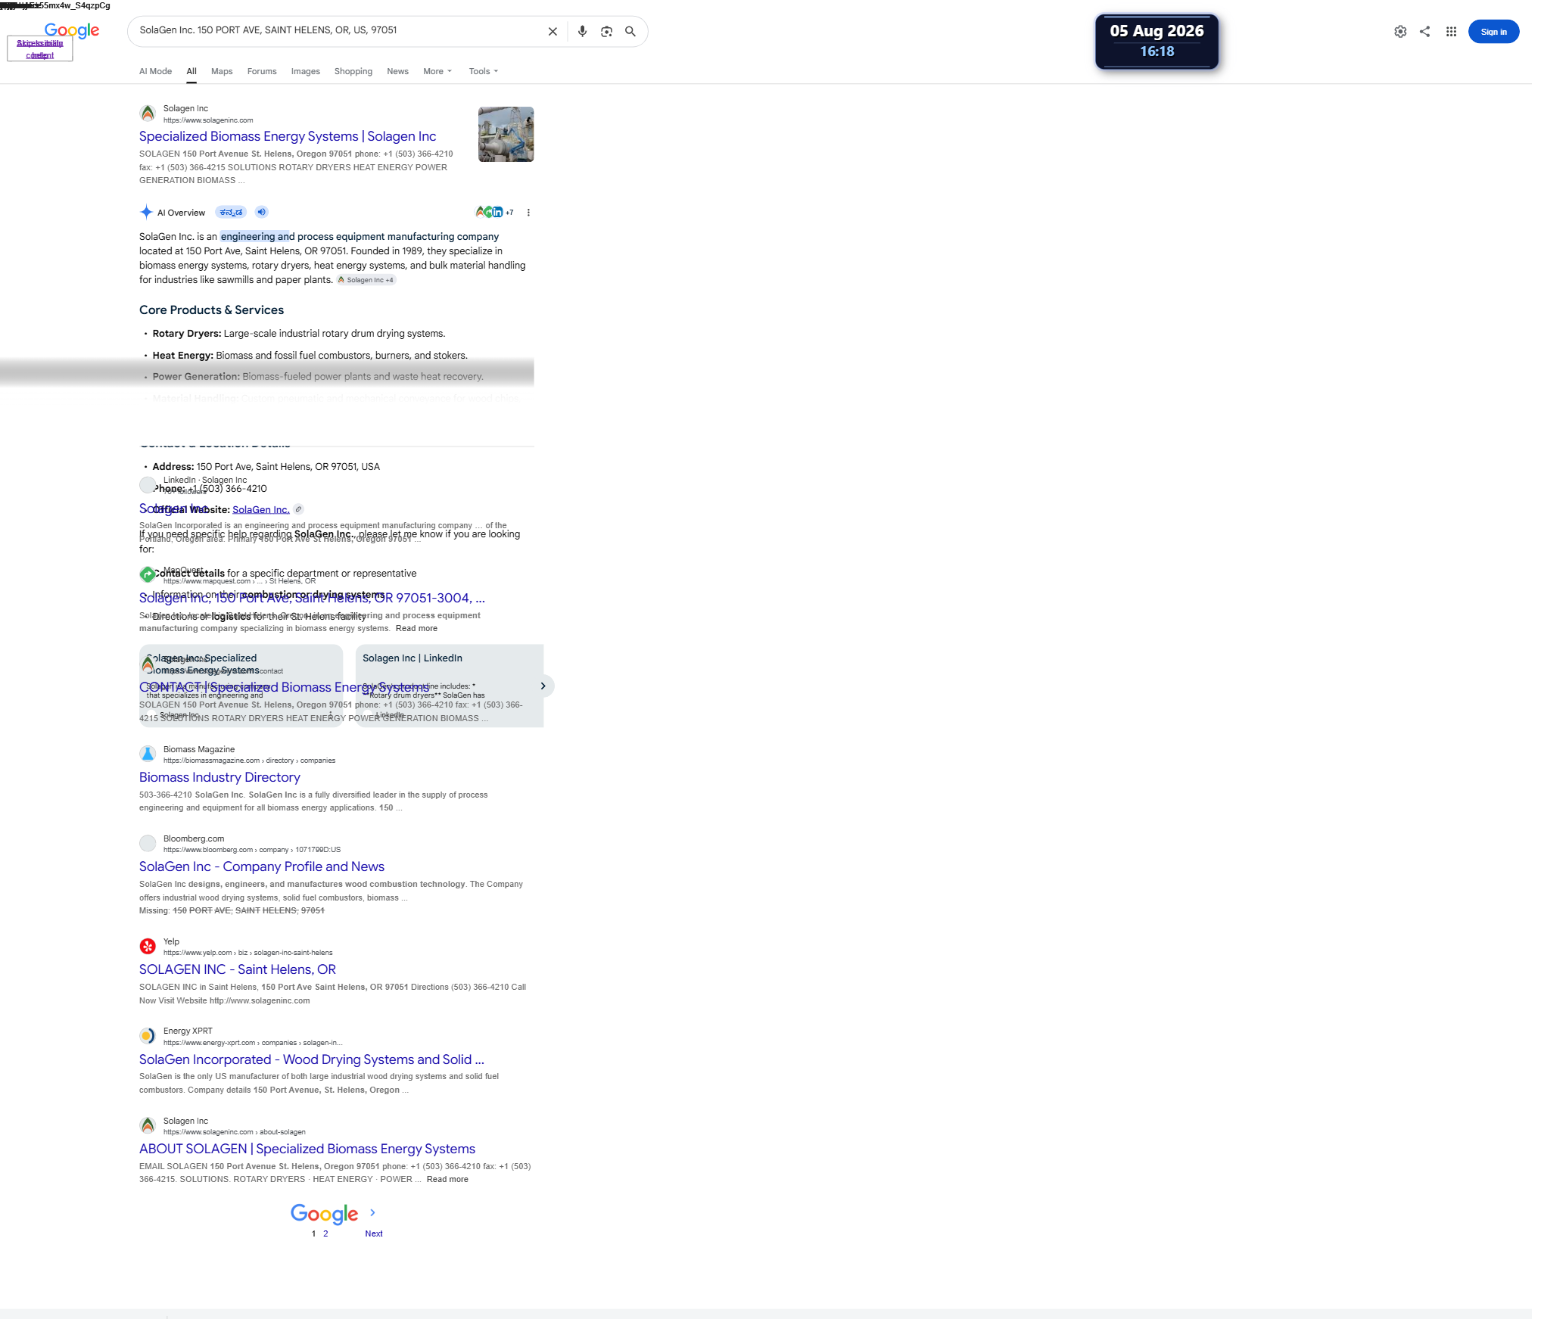
Task: Click in the search input field
Action: [x=337, y=30]
